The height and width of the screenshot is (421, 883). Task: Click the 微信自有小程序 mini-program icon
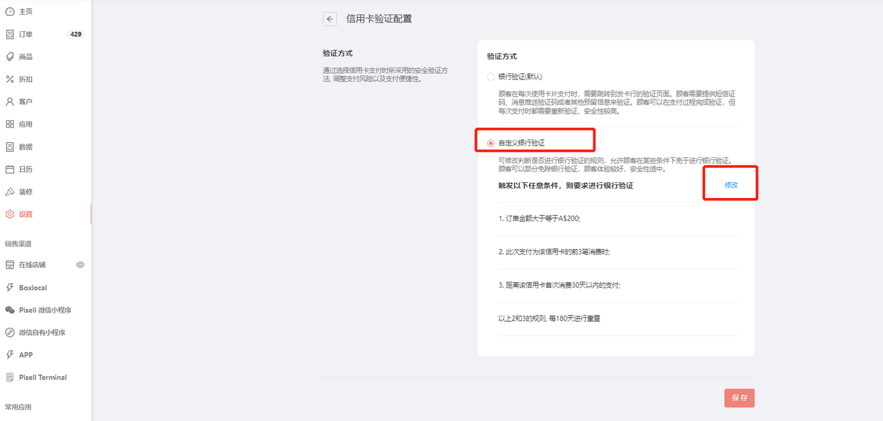[x=10, y=332]
